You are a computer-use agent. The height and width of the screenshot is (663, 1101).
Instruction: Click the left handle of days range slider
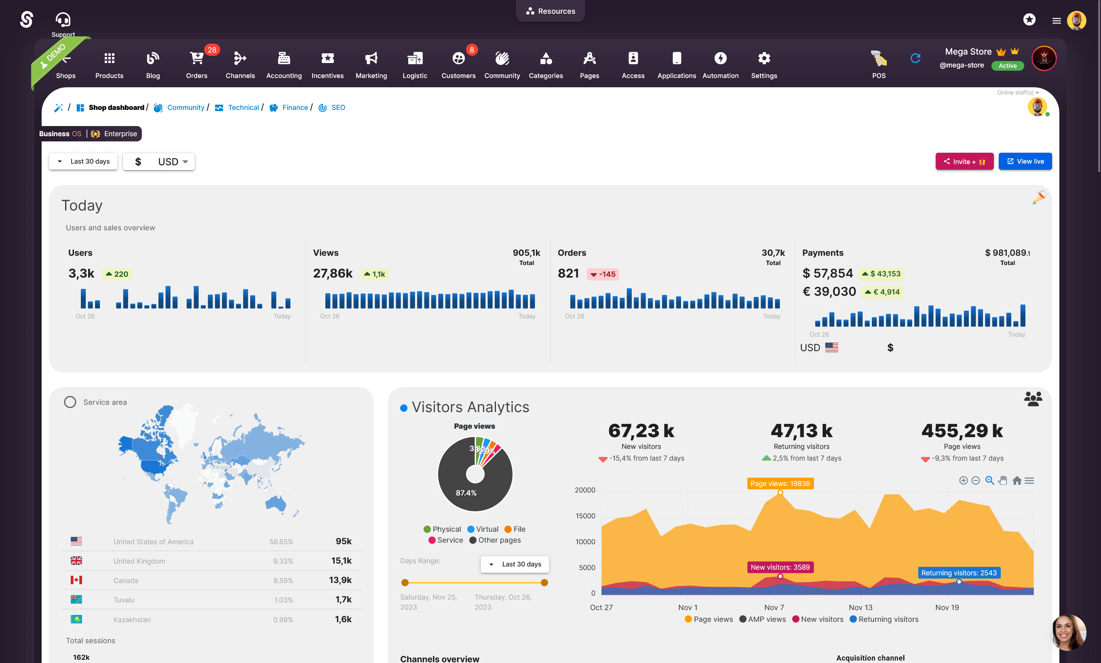coord(405,583)
